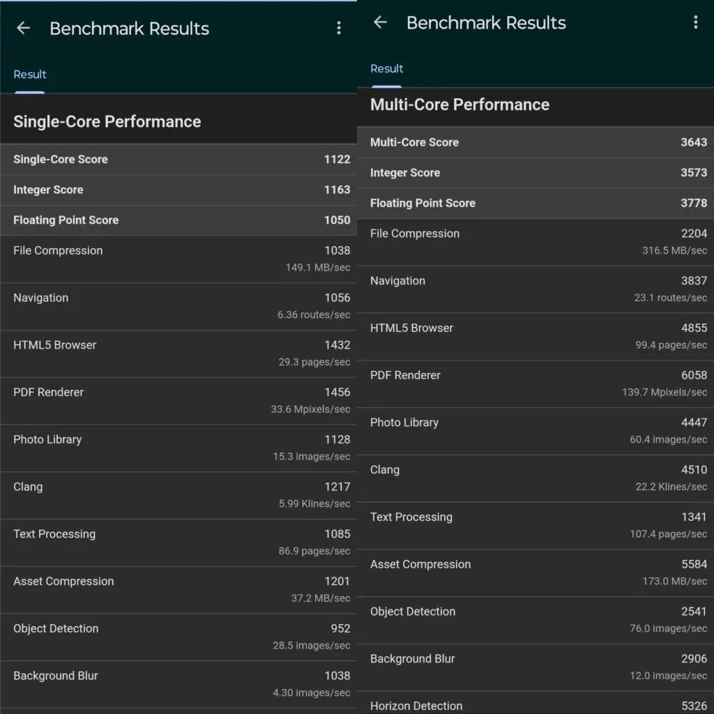The image size is (714, 714).
Task: Tap the Single-Core Score row
Action: coord(178,160)
